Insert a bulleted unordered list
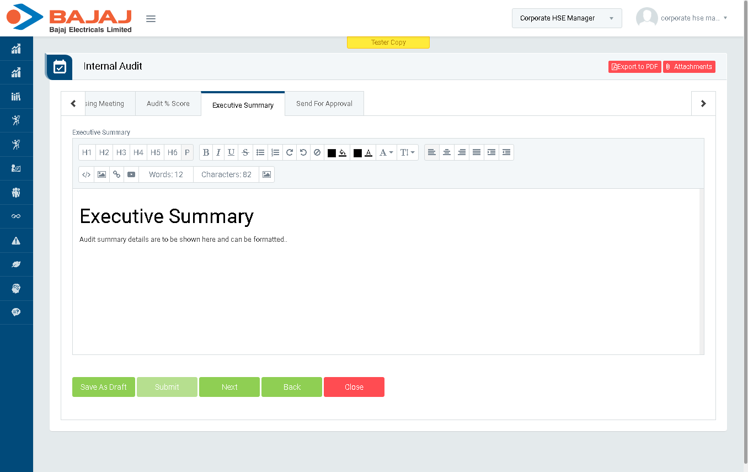 click(260, 153)
